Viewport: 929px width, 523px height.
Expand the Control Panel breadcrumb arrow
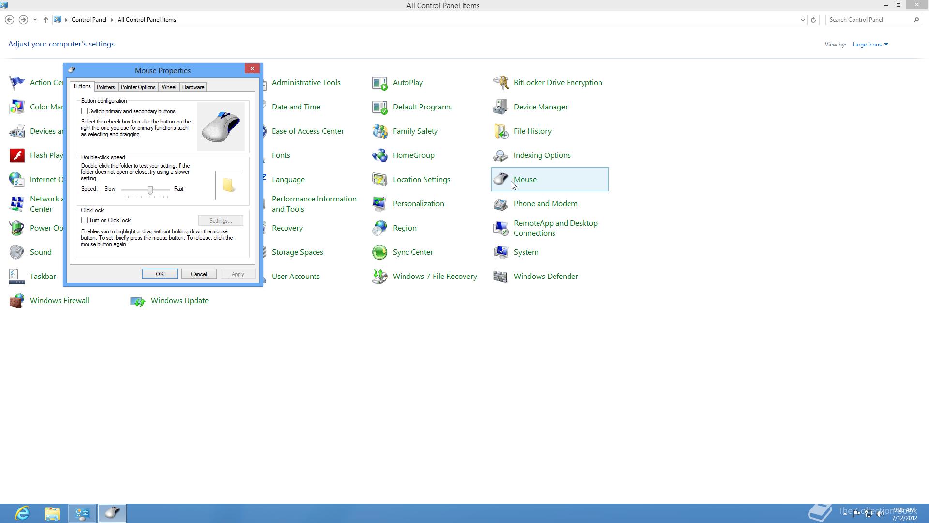[112, 20]
